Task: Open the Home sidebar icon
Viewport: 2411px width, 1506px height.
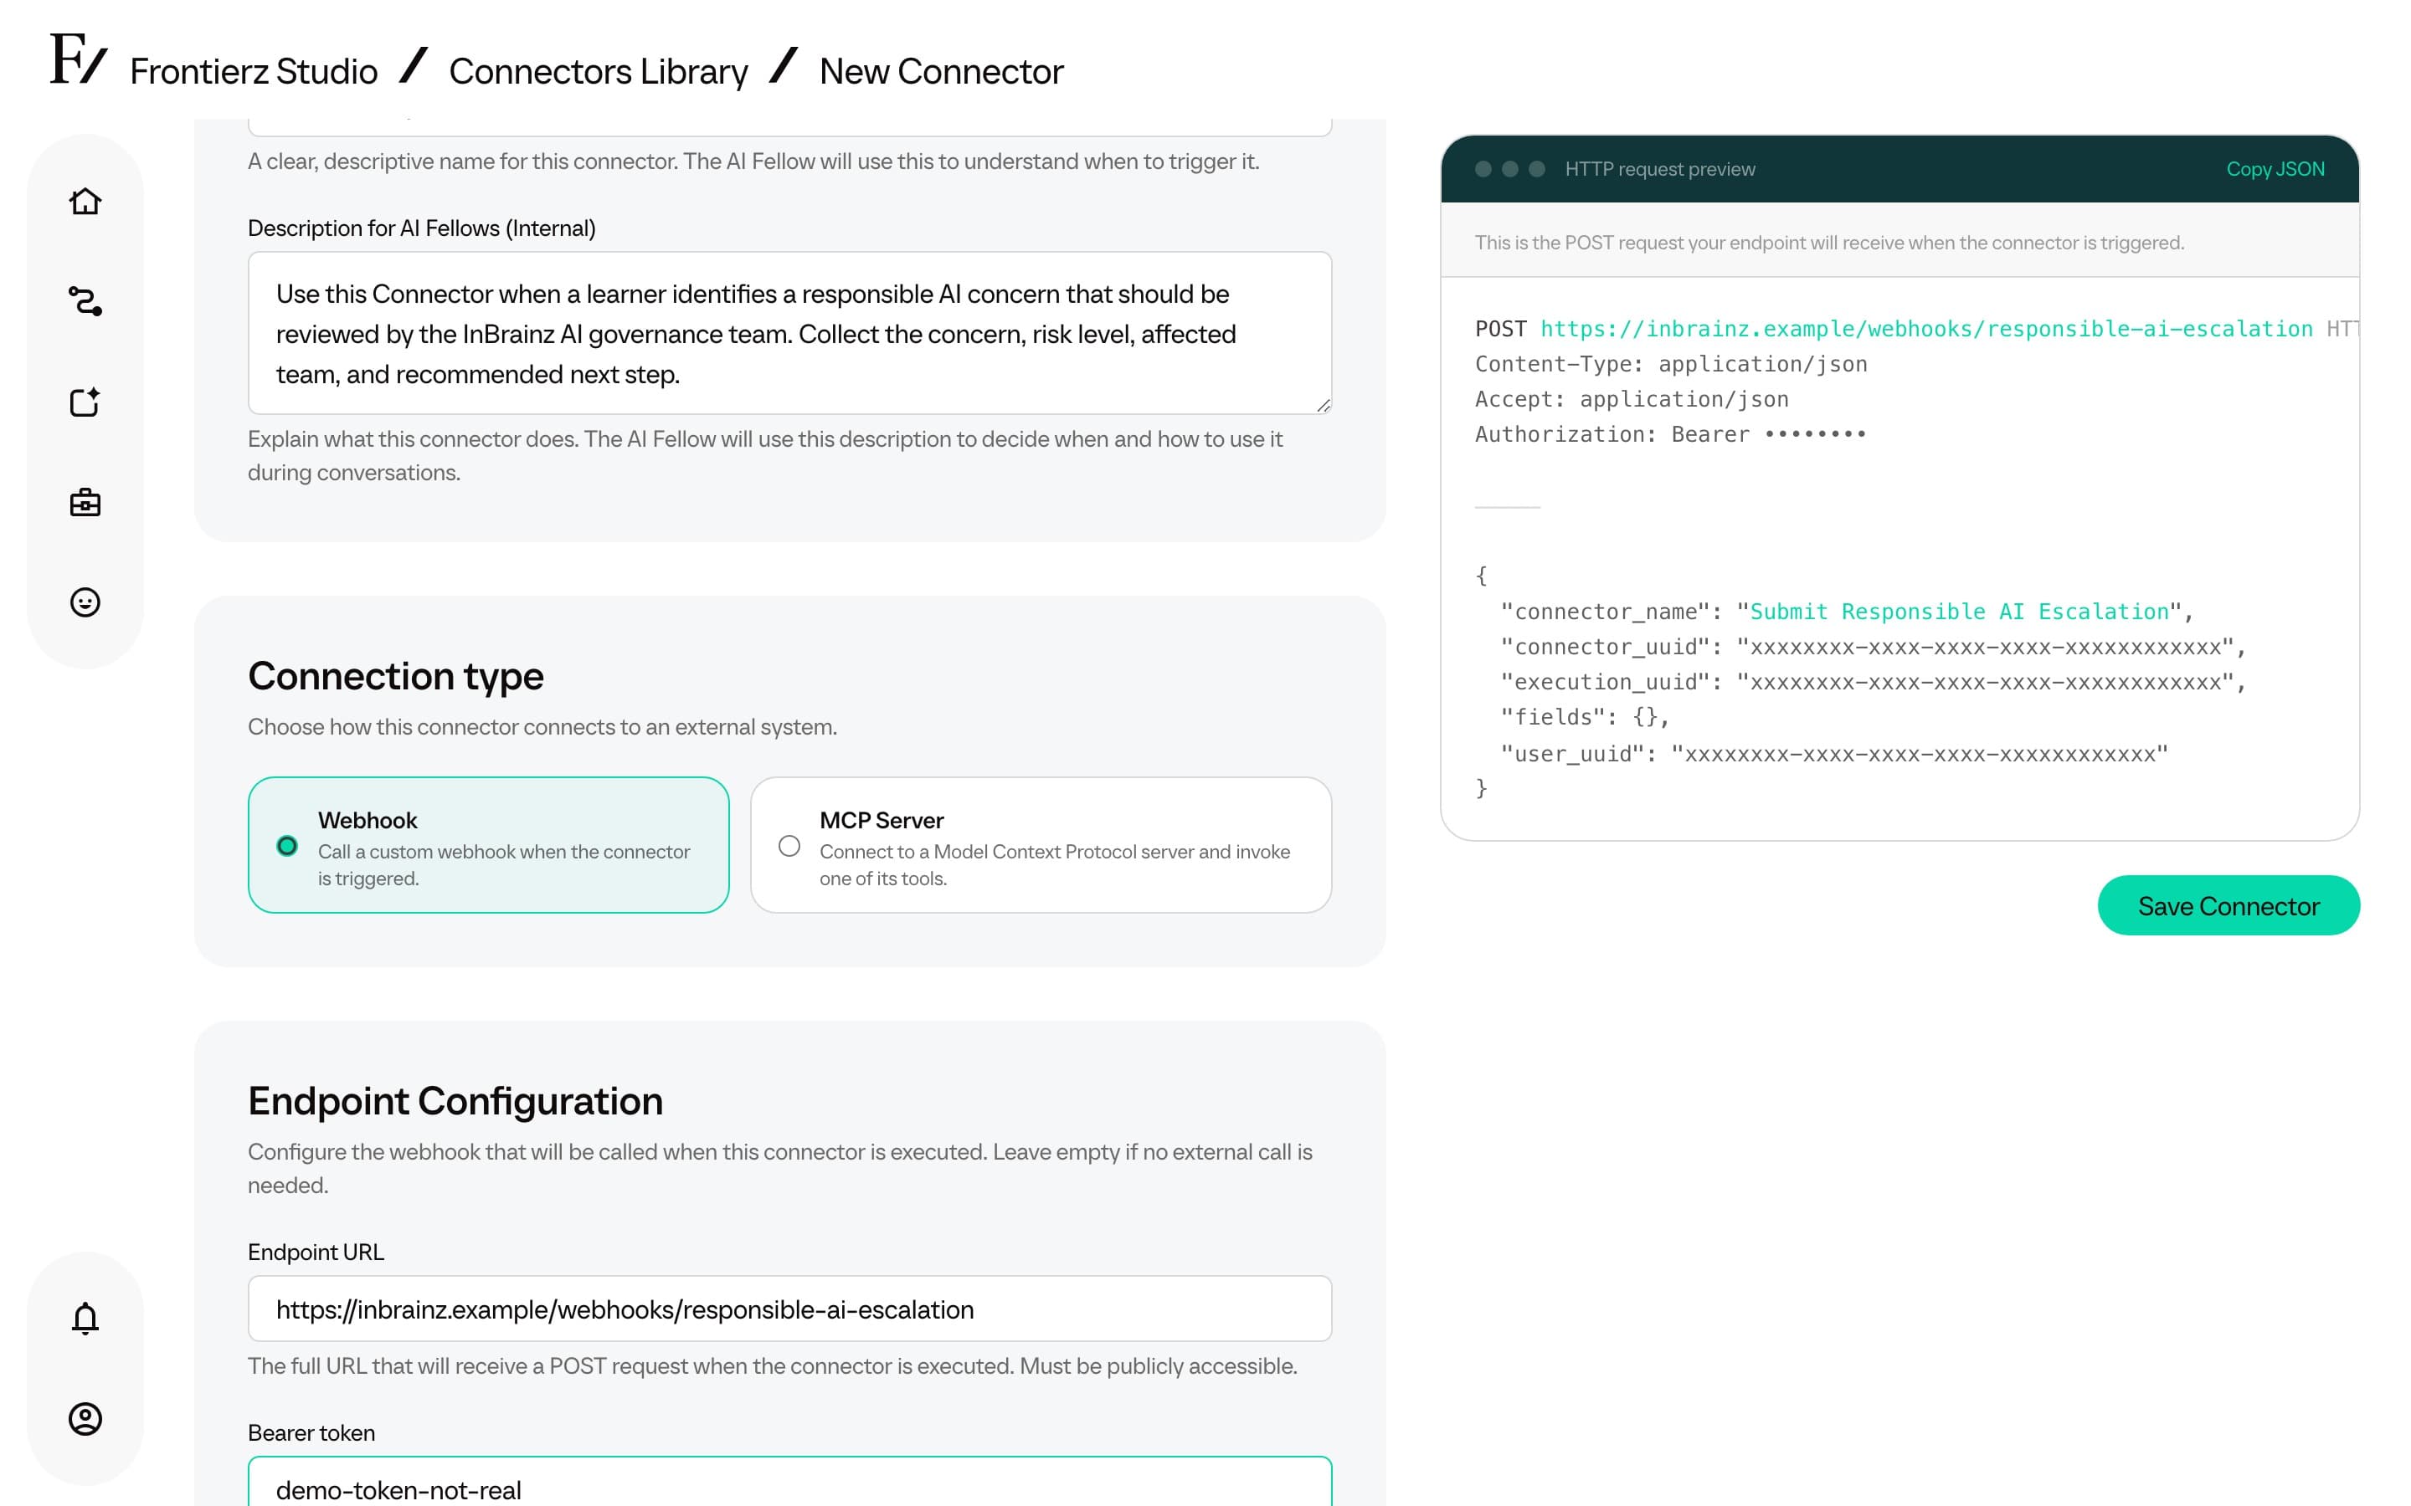Action: coord(85,201)
